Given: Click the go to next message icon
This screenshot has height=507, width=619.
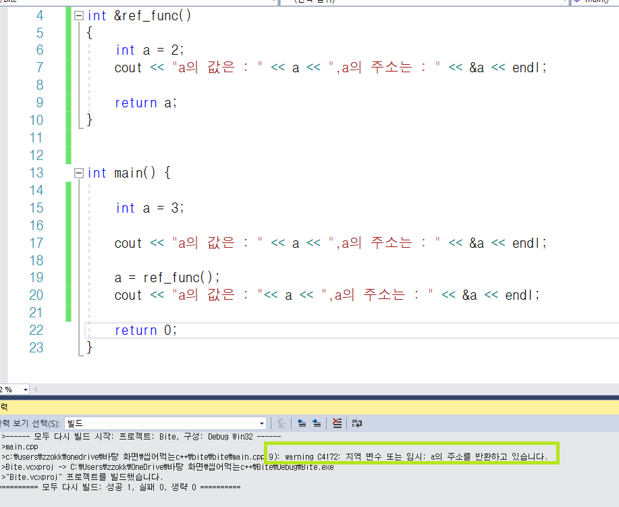Looking at the screenshot, I should pos(317,423).
